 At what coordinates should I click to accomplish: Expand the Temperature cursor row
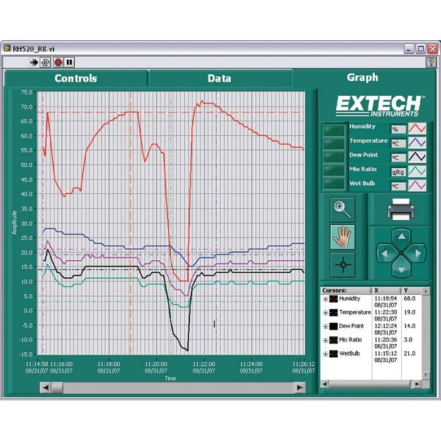coord(326,312)
